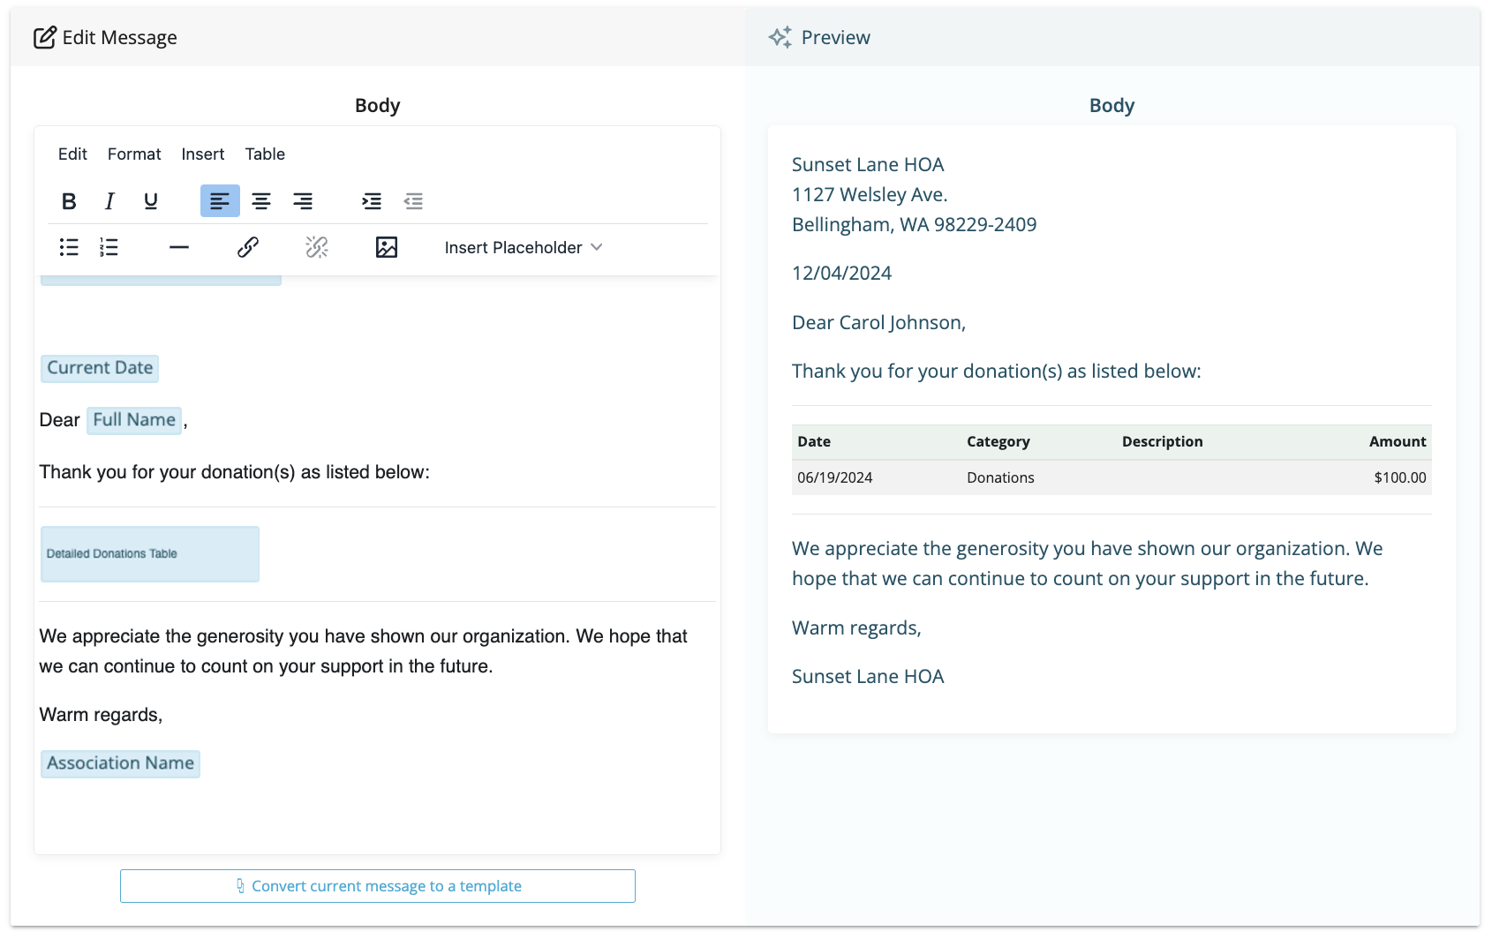Click the Amount column header in preview
The height and width of the screenshot is (939, 1492).
point(1398,441)
